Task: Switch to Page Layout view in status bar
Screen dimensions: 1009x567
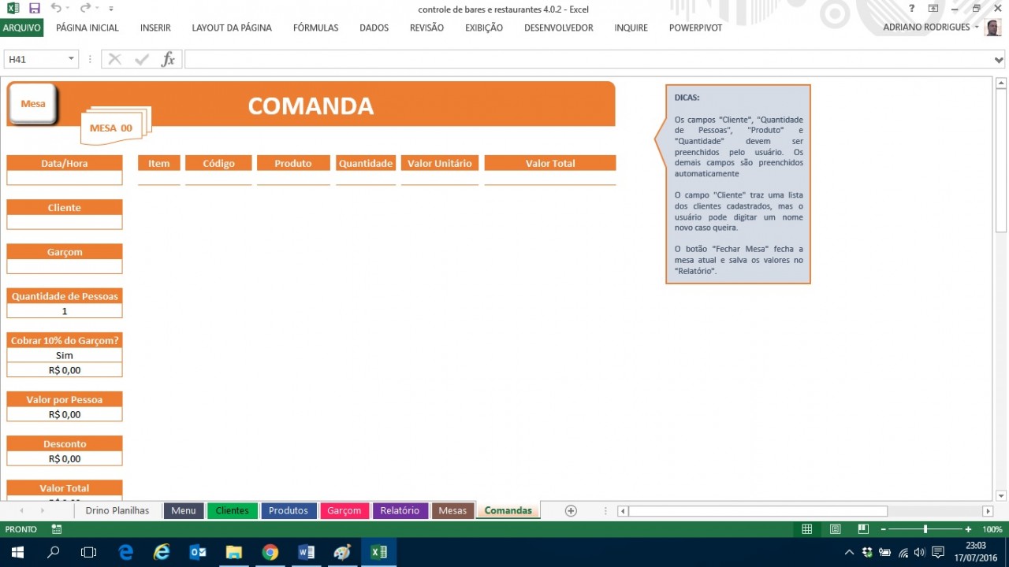Action: (x=835, y=529)
